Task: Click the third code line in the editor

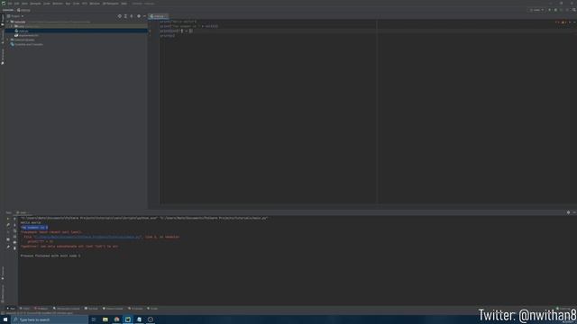Action: coord(176,31)
